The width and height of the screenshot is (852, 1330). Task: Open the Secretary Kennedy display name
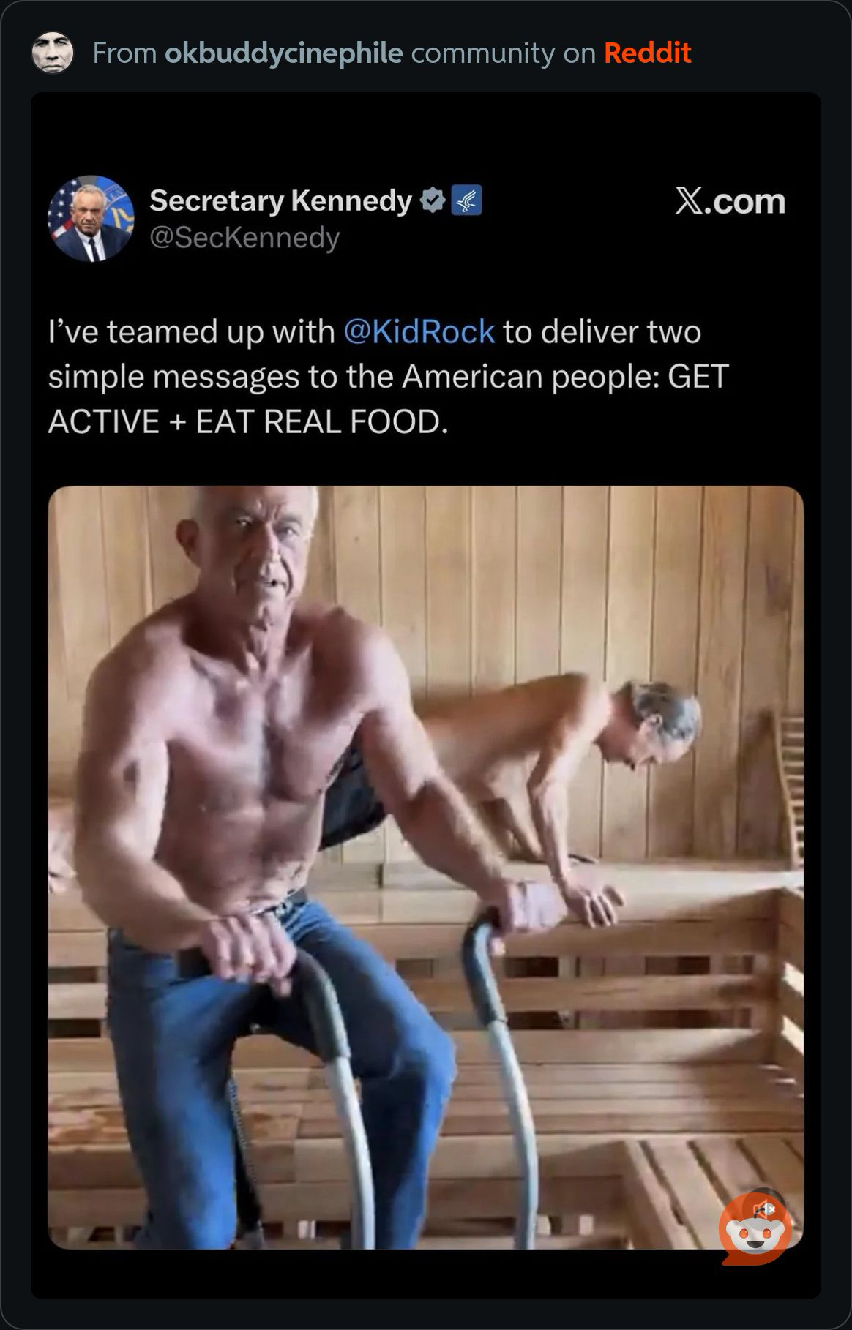click(x=280, y=200)
